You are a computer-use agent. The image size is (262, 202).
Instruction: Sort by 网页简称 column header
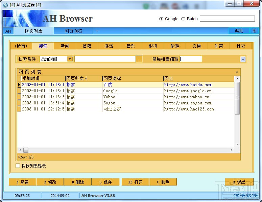pyautogui.click(x=133, y=78)
